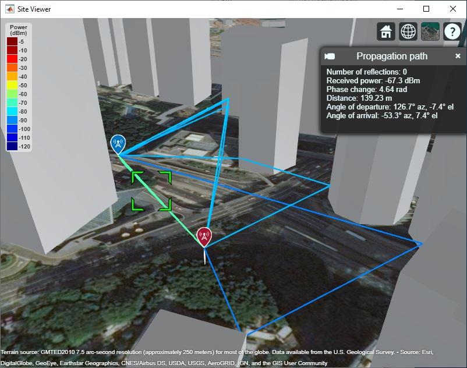
Task: Click the 'Angle of departure' line
Action: (390, 107)
